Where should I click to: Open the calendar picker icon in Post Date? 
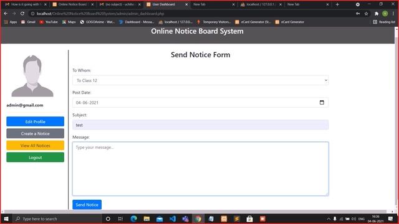pos(322,102)
